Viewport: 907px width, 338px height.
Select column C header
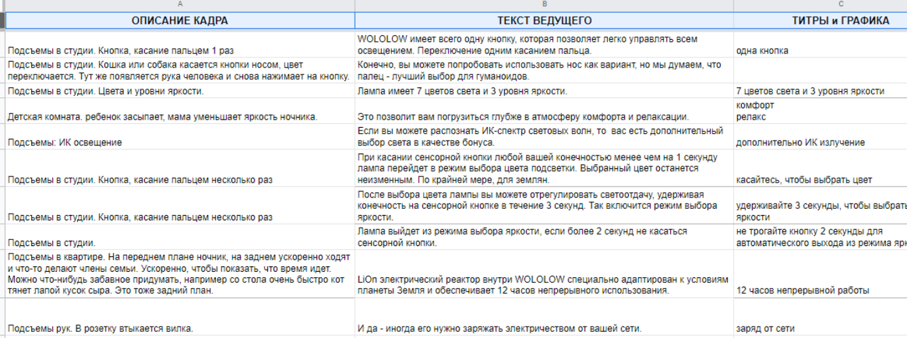820,5
